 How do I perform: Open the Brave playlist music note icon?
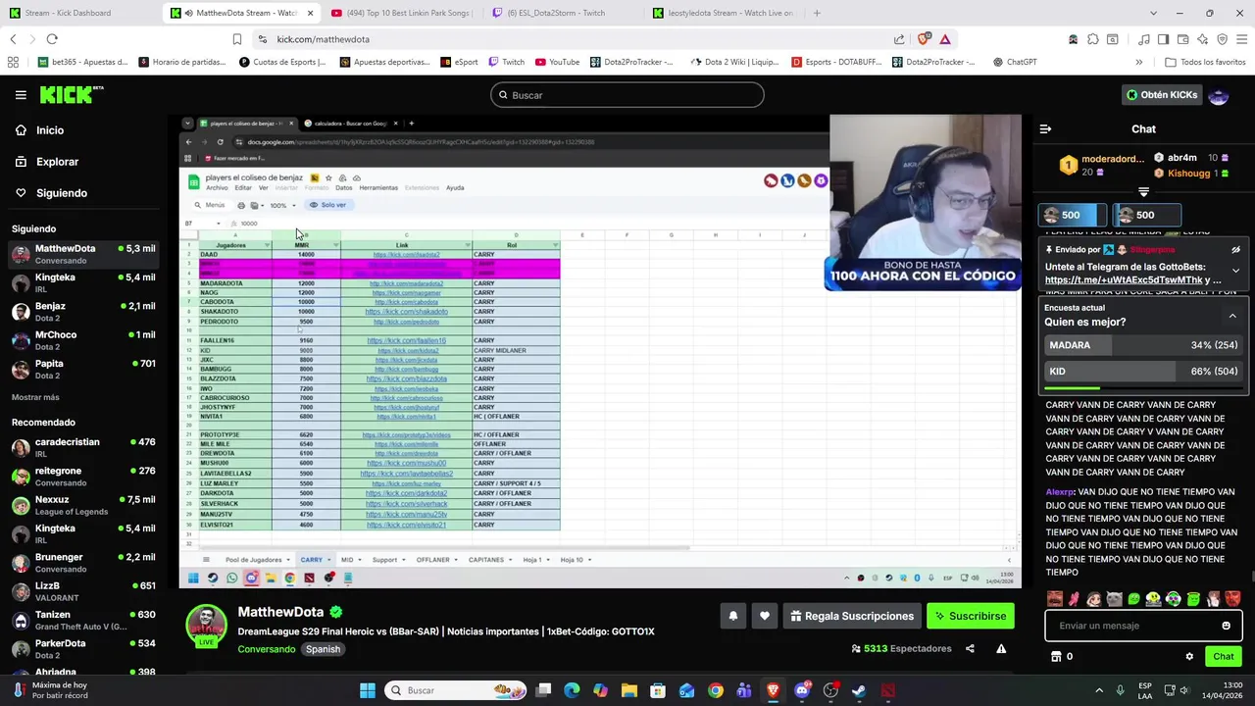(1144, 39)
